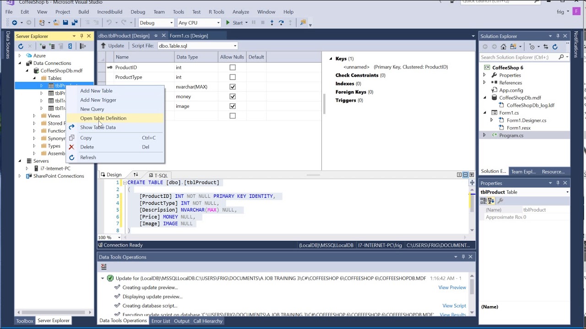Image resolution: width=586 pixels, height=329 pixels.
Task: Toggle Allow Nulls checkbox in empty row
Action: click(x=233, y=116)
